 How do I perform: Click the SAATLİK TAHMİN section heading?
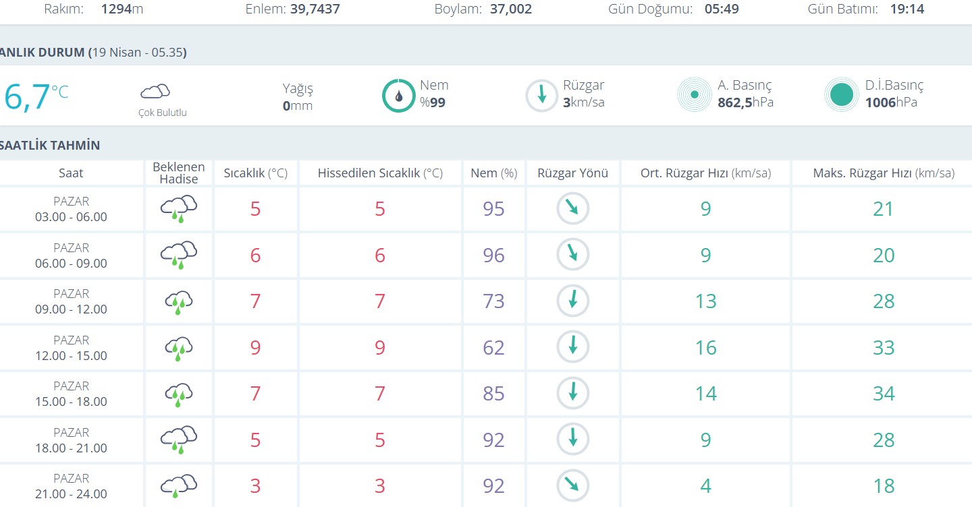tap(50, 146)
